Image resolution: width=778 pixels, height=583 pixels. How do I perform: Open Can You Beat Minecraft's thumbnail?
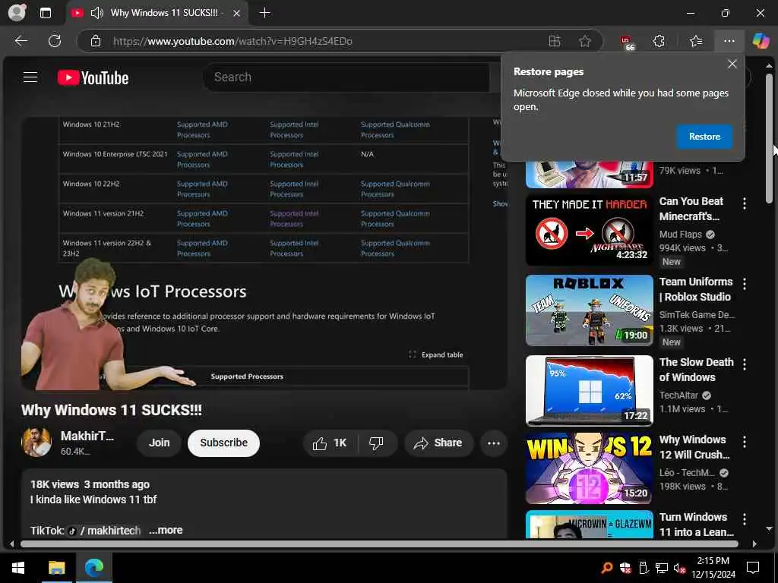click(x=589, y=230)
